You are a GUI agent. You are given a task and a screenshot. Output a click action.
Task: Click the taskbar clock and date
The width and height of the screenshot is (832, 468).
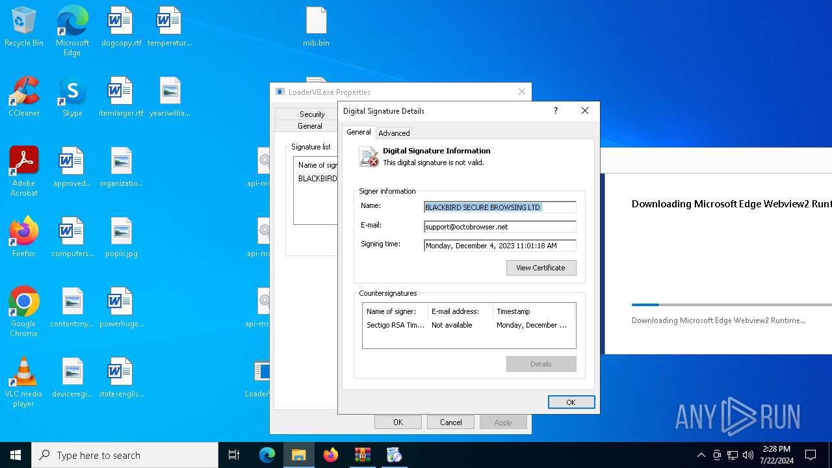click(x=777, y=455)
